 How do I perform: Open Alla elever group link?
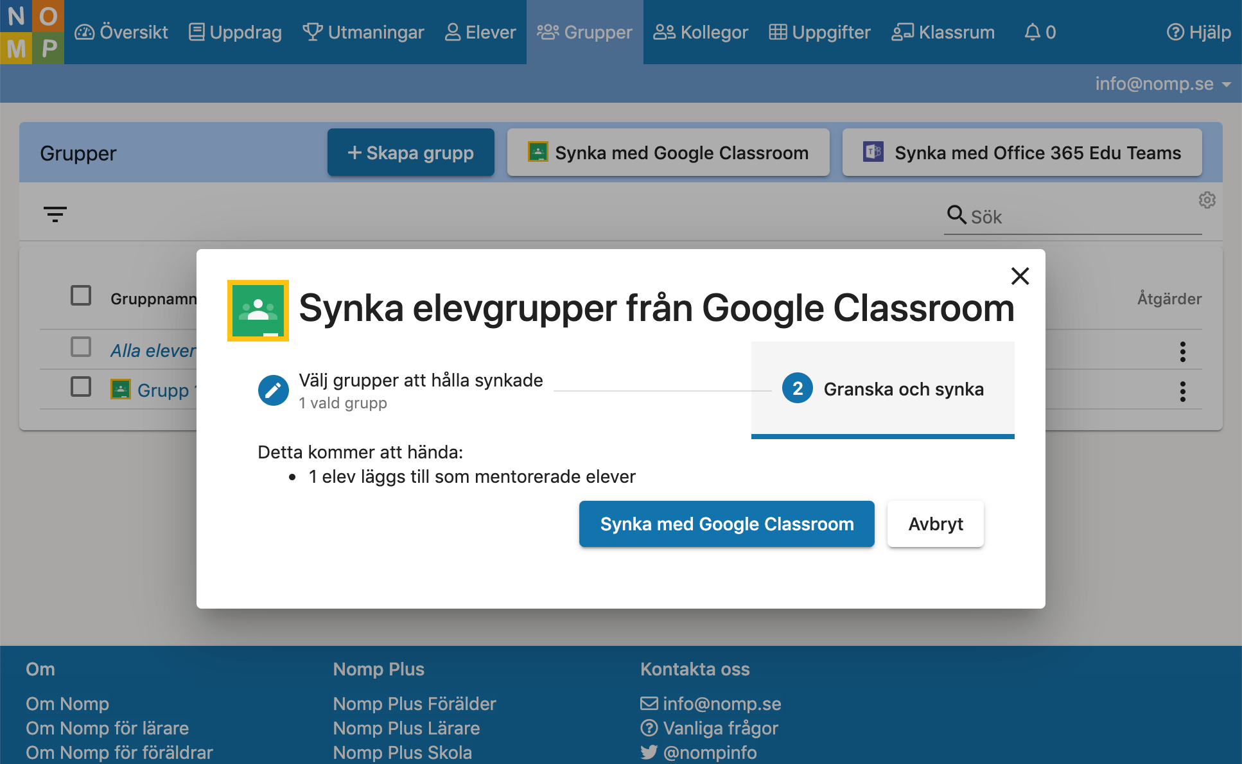(x=153, y=351)
